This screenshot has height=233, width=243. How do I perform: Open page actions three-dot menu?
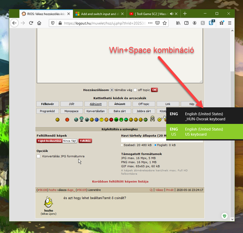[150, 23]
